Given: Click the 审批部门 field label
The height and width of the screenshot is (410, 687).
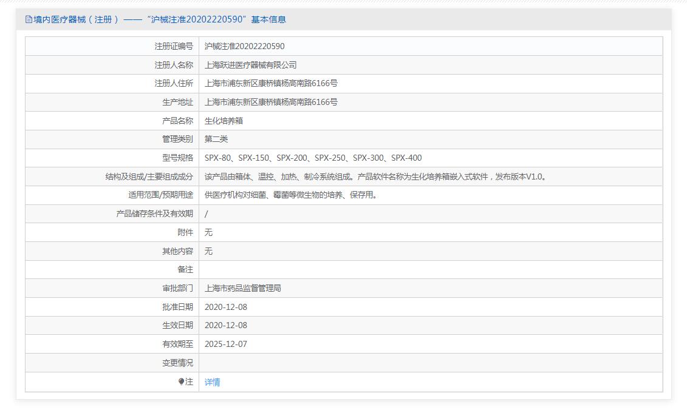Looking at the screenshot, I should 177,288.
